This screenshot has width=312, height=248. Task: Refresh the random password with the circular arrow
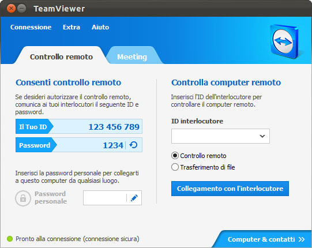(x=133, y=145)
